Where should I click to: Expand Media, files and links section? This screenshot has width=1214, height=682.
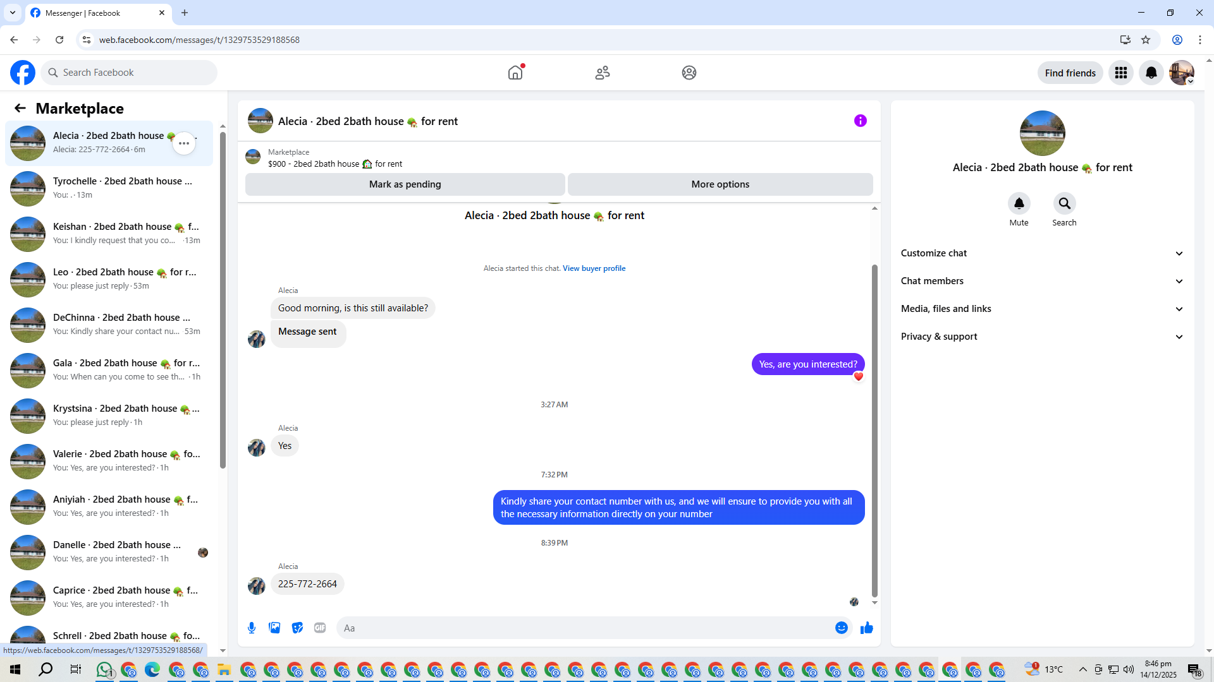1042,309
